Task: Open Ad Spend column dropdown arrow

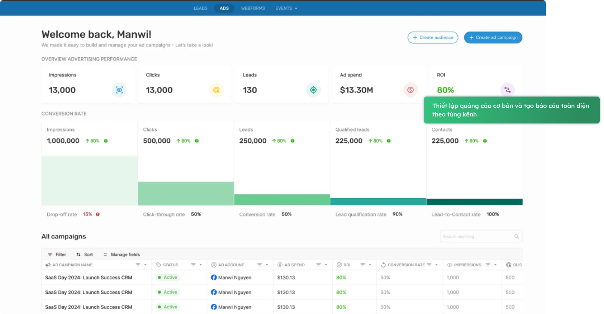Action: coord(326,265)
